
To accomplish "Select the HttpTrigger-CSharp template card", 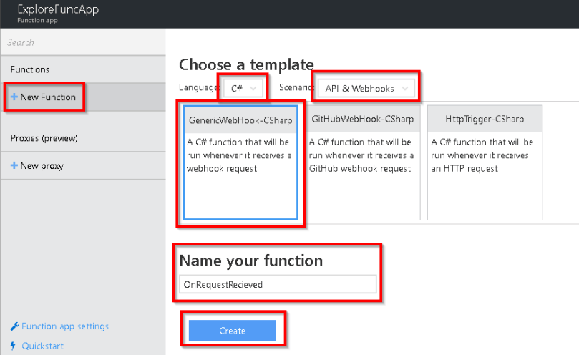I will coord(485,162).
